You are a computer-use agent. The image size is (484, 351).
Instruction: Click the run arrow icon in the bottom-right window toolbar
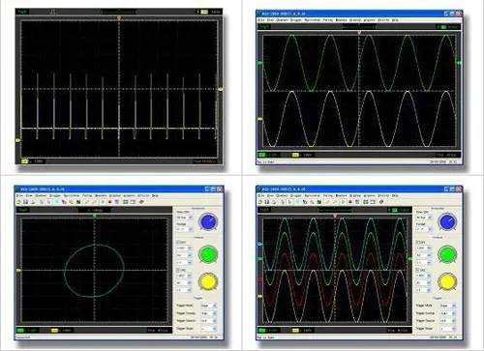tap(343, 202)
